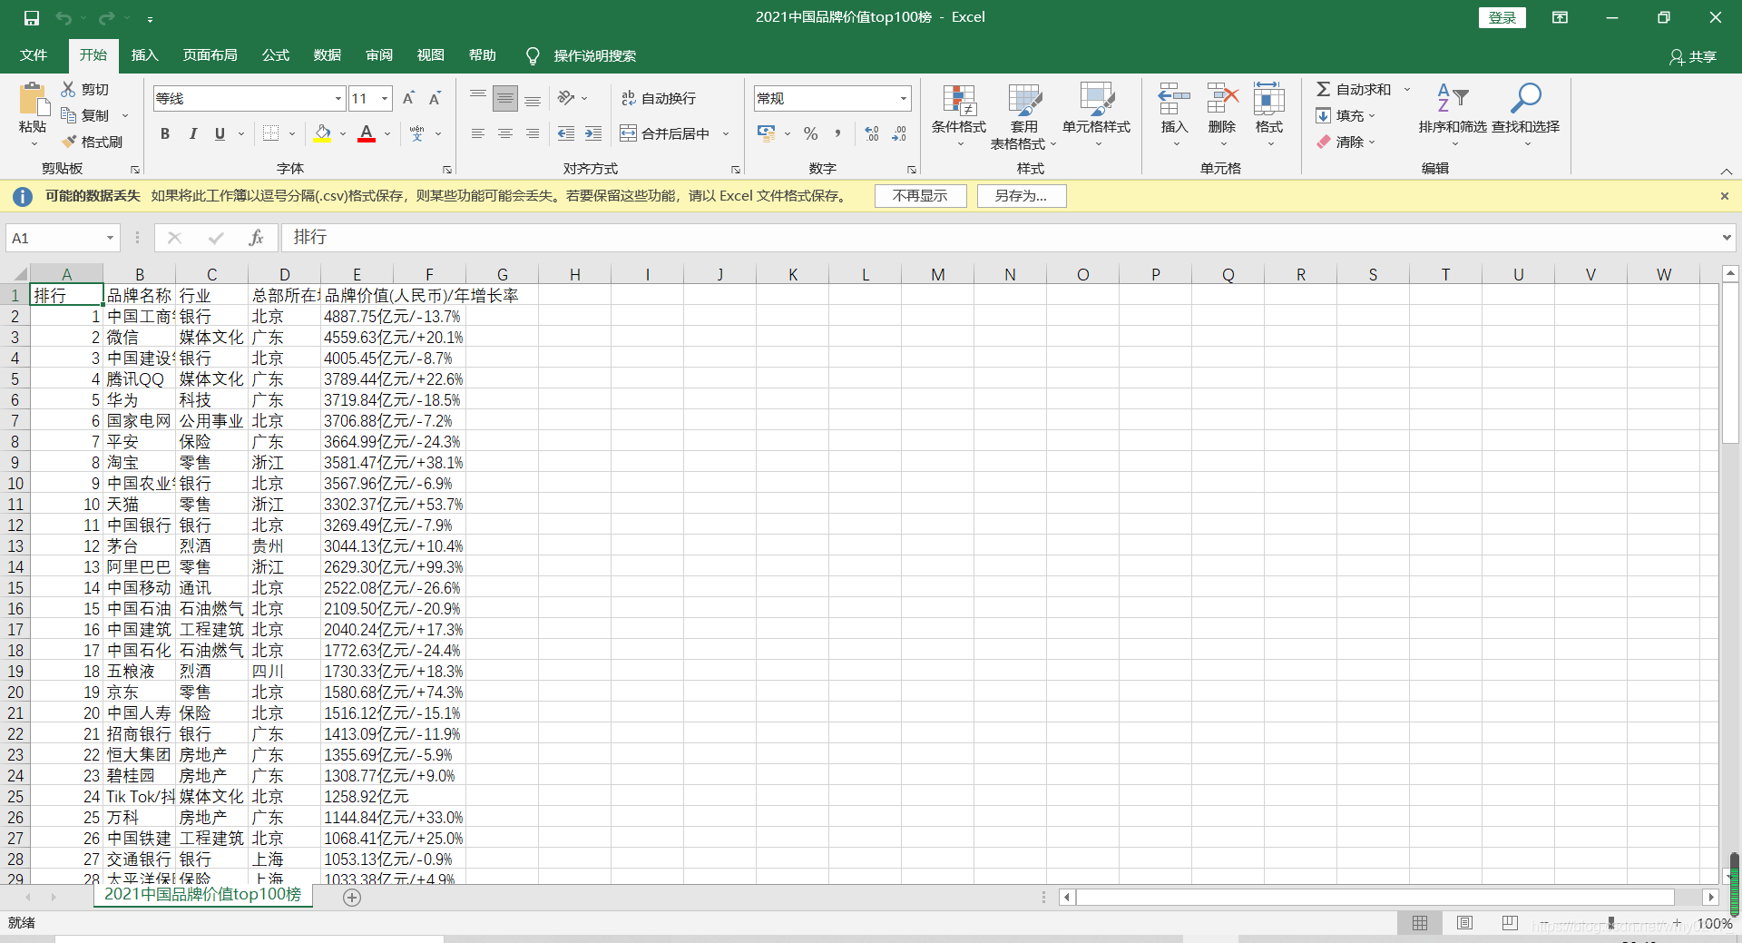Open Cell Styles icon
The width and height of the screenshot is (1742, 943).
coord(1096,100)
